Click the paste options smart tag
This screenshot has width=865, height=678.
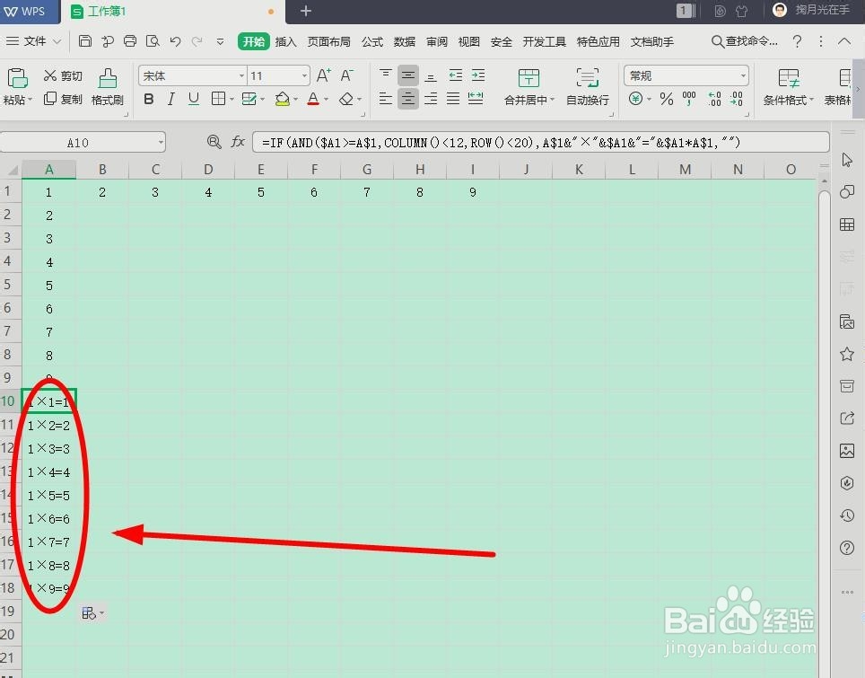(x=92, y=612)
